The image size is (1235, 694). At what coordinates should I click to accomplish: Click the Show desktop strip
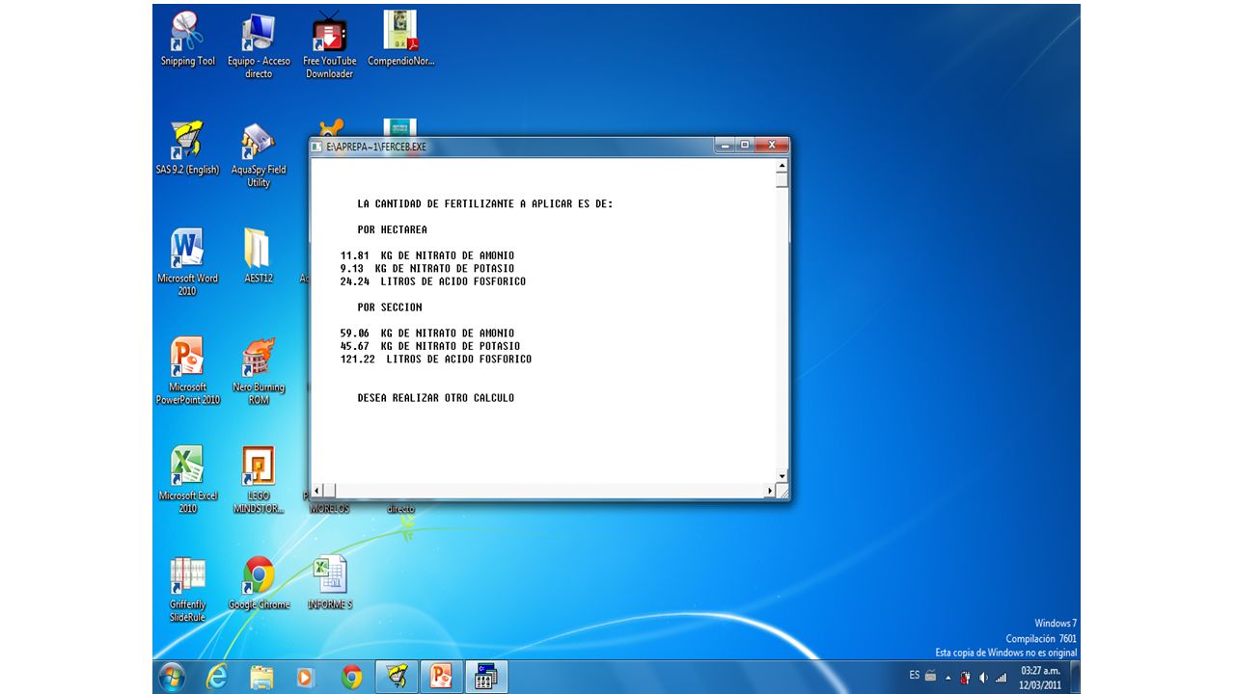[x=1075, y=677]
